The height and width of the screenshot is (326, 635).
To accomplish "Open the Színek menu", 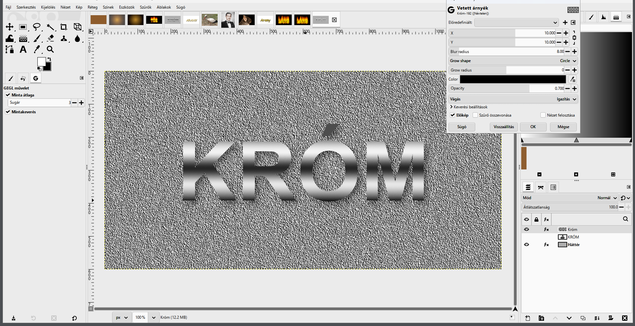I will coord(108,7).
